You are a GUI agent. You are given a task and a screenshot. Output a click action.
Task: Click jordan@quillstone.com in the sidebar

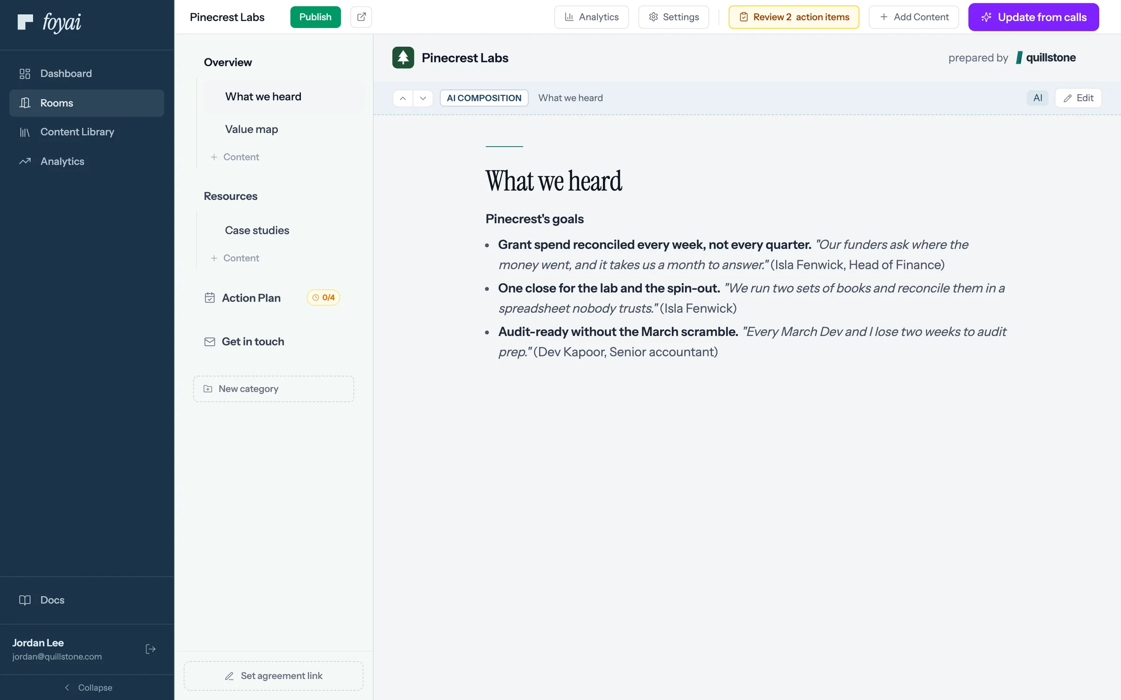[57, 657]
